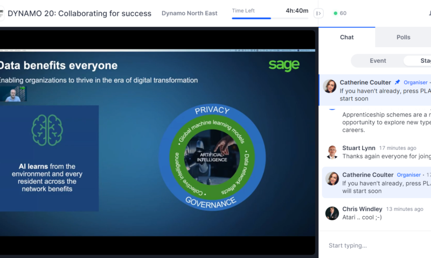Open the Chat tab
The image size is (431, 258).
pos(347,37)
